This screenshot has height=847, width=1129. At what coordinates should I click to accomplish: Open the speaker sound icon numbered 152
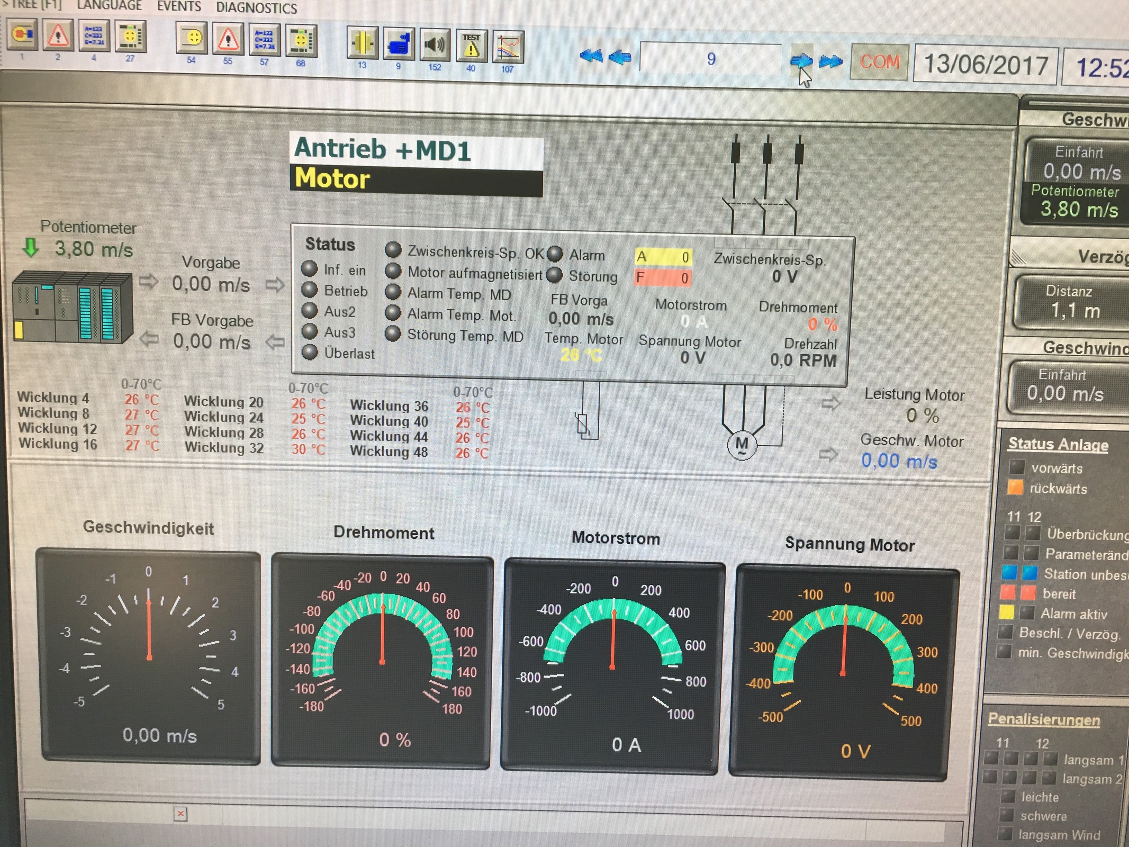(435, 46)
